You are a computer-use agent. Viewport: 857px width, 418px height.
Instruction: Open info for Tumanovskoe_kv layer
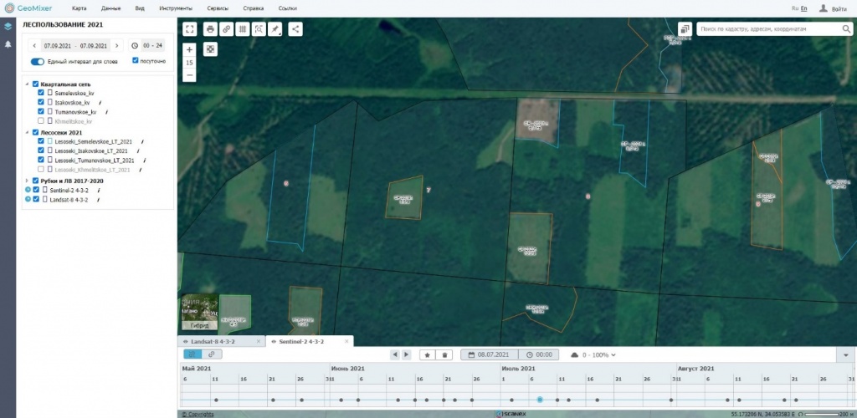pos(106,112)
